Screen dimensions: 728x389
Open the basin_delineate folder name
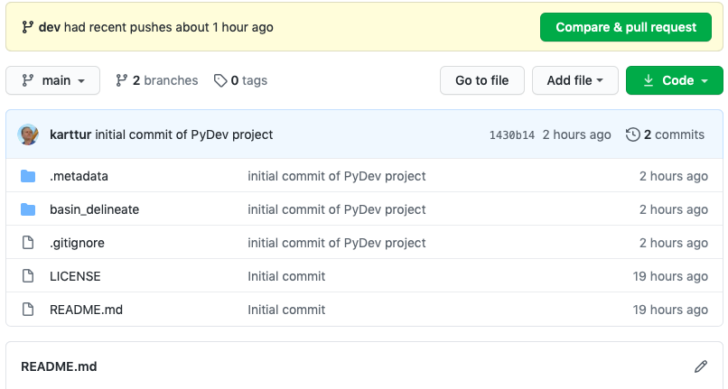pos(94,209)
